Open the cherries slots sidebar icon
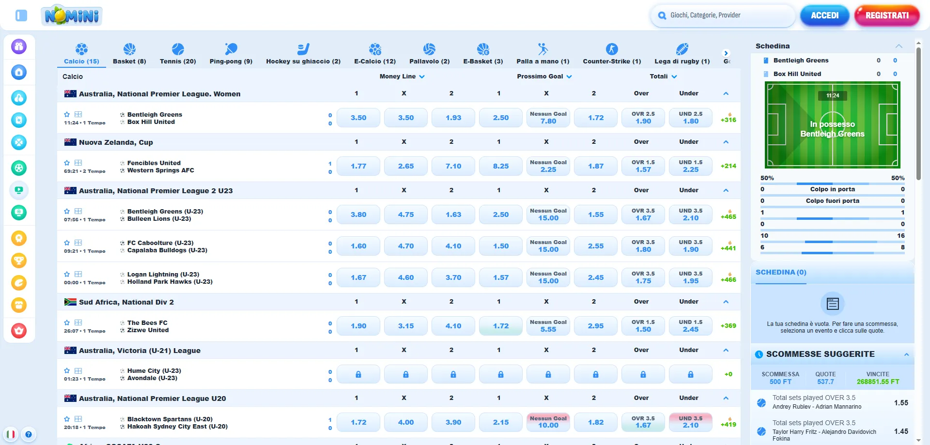 tap(19, 98)
